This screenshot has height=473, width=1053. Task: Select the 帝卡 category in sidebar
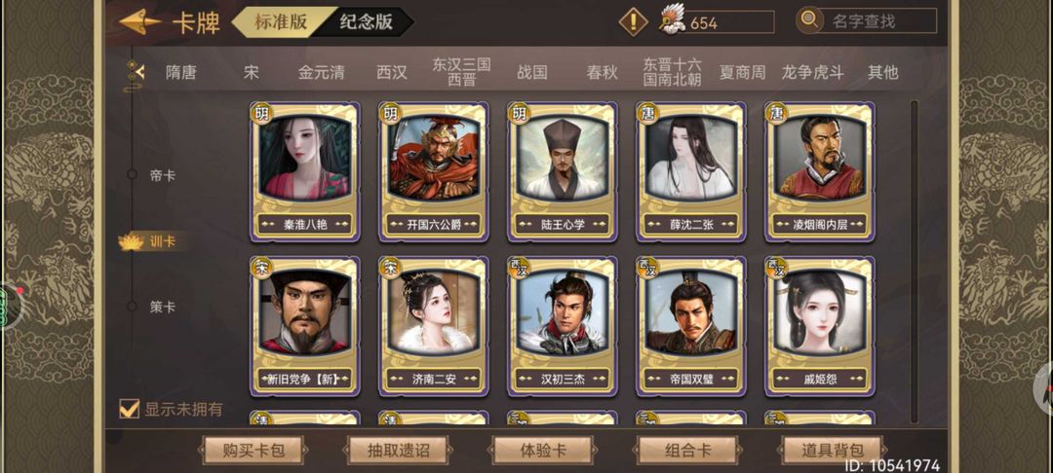click(162, 175)
